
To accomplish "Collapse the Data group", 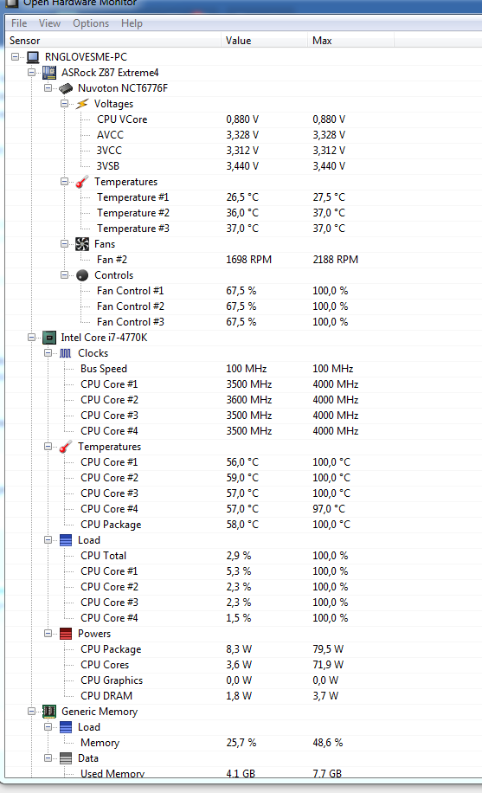I will point(48,758).
